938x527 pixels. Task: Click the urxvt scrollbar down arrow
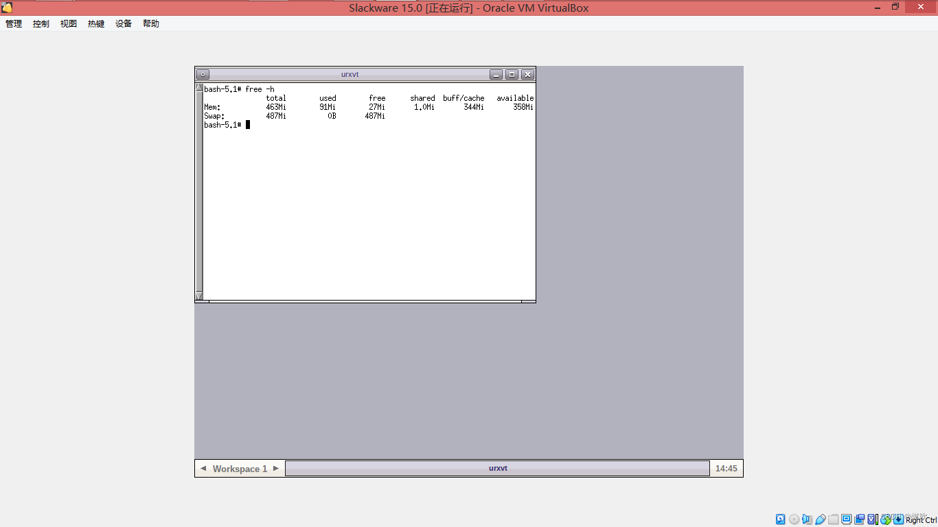coord(199,296)
